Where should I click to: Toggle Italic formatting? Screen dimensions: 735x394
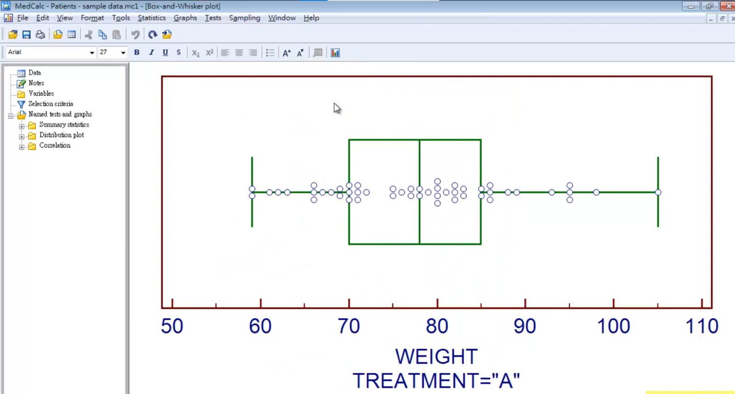point(151,52)
